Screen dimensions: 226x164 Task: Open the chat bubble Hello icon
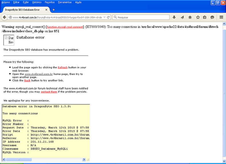tap(212, 17)
